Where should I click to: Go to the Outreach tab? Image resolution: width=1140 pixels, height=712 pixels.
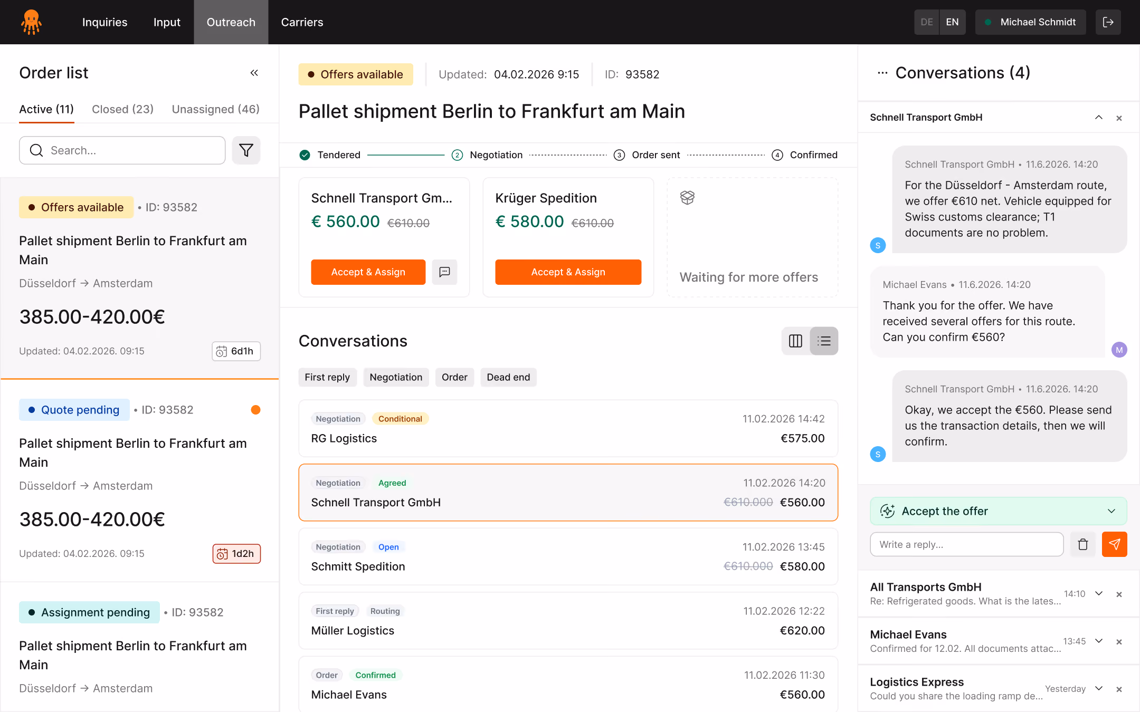pos(231,22)
